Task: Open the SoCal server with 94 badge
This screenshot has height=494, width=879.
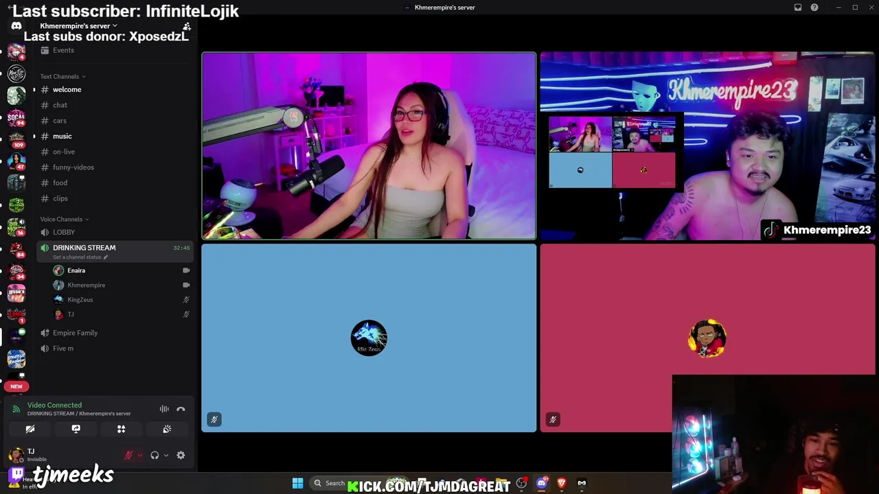Action: pyautogui.click(x=16, y=118)
